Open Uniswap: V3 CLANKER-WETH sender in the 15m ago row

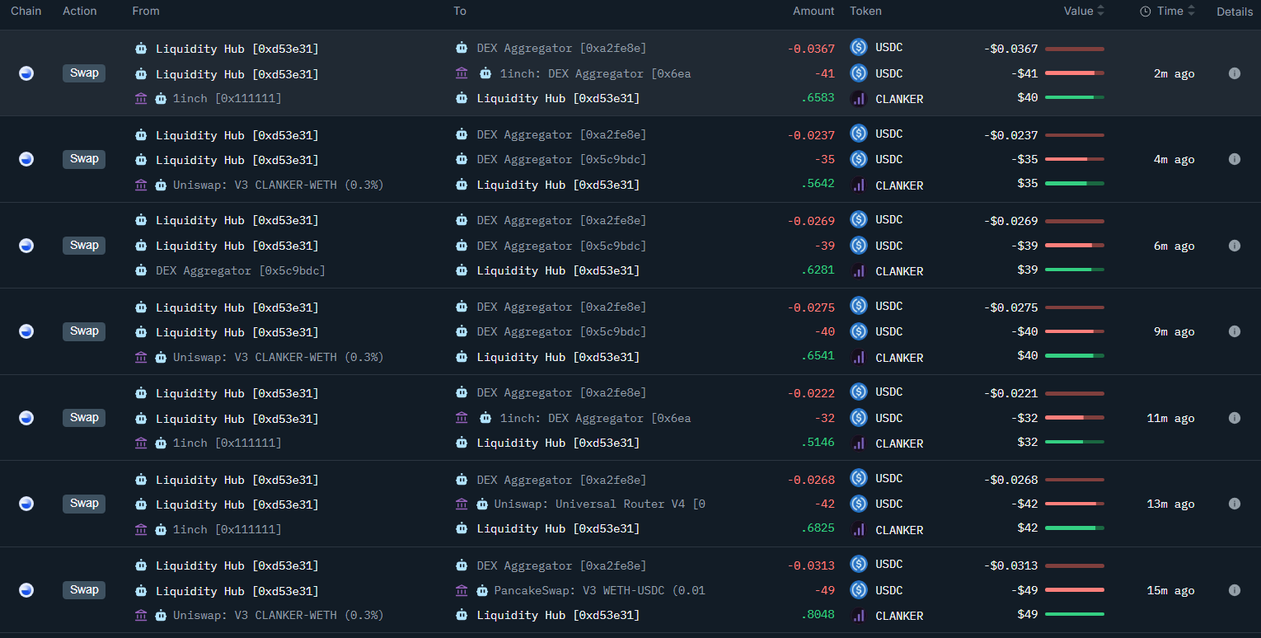pos(278,616)
